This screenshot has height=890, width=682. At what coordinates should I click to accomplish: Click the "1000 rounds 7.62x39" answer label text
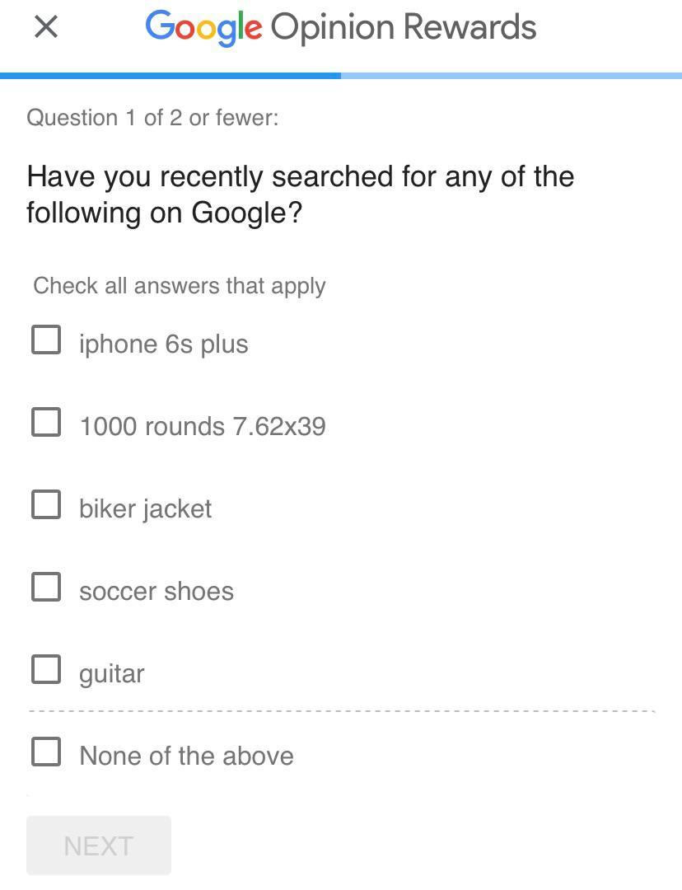tap(202, 426)
